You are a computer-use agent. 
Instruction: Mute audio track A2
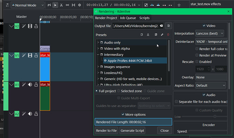tap(30, 114)
